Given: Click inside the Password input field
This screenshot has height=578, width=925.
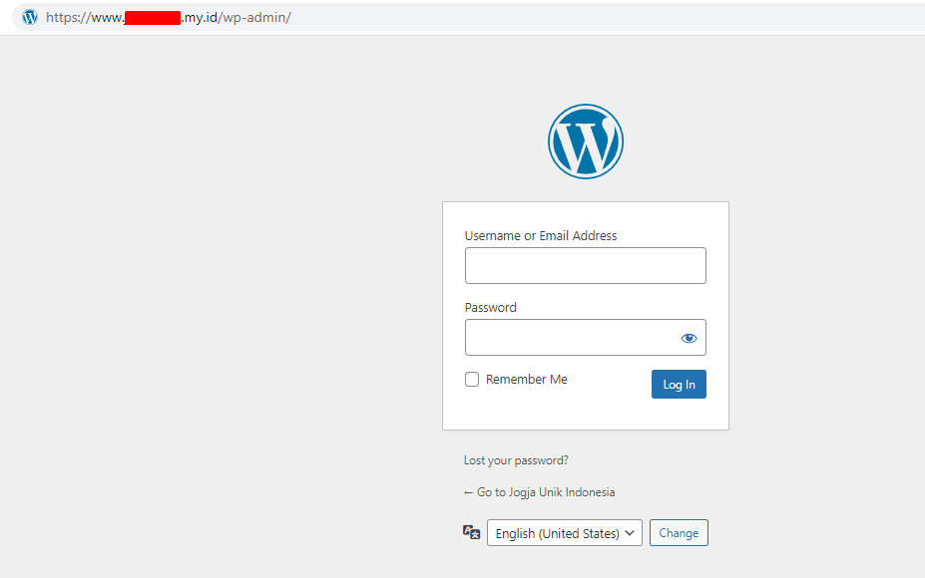Looking at the screenshot, I should [x=569, y=338].
